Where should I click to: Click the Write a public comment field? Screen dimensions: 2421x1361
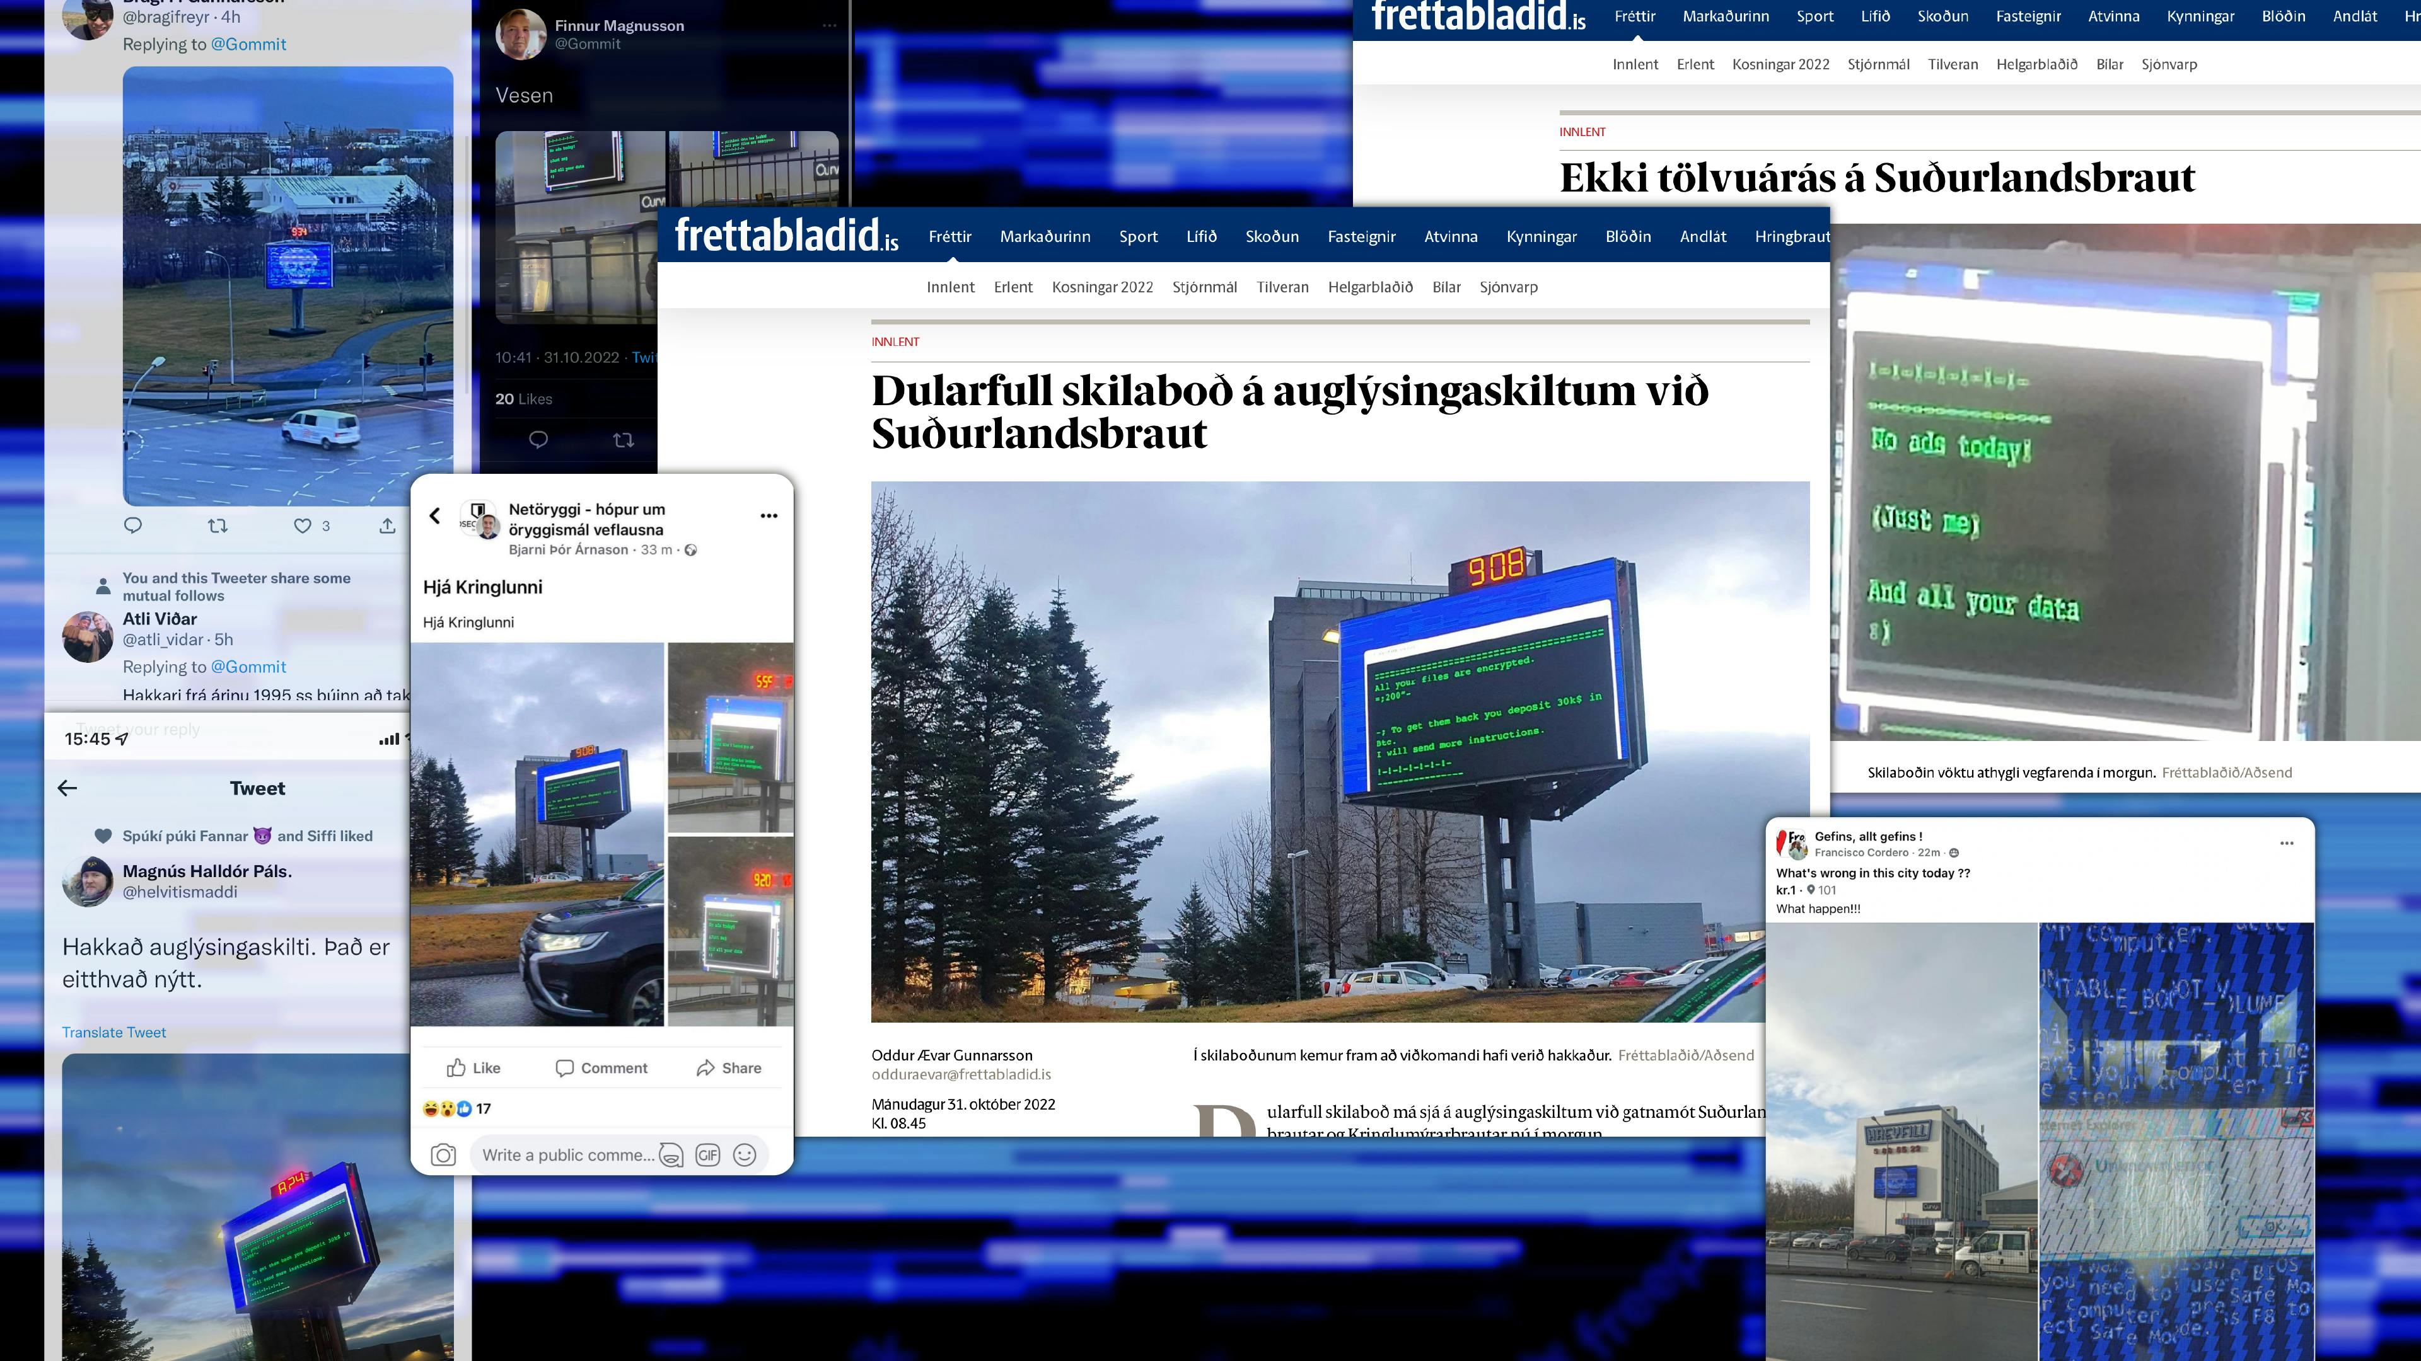[567, 1154]
